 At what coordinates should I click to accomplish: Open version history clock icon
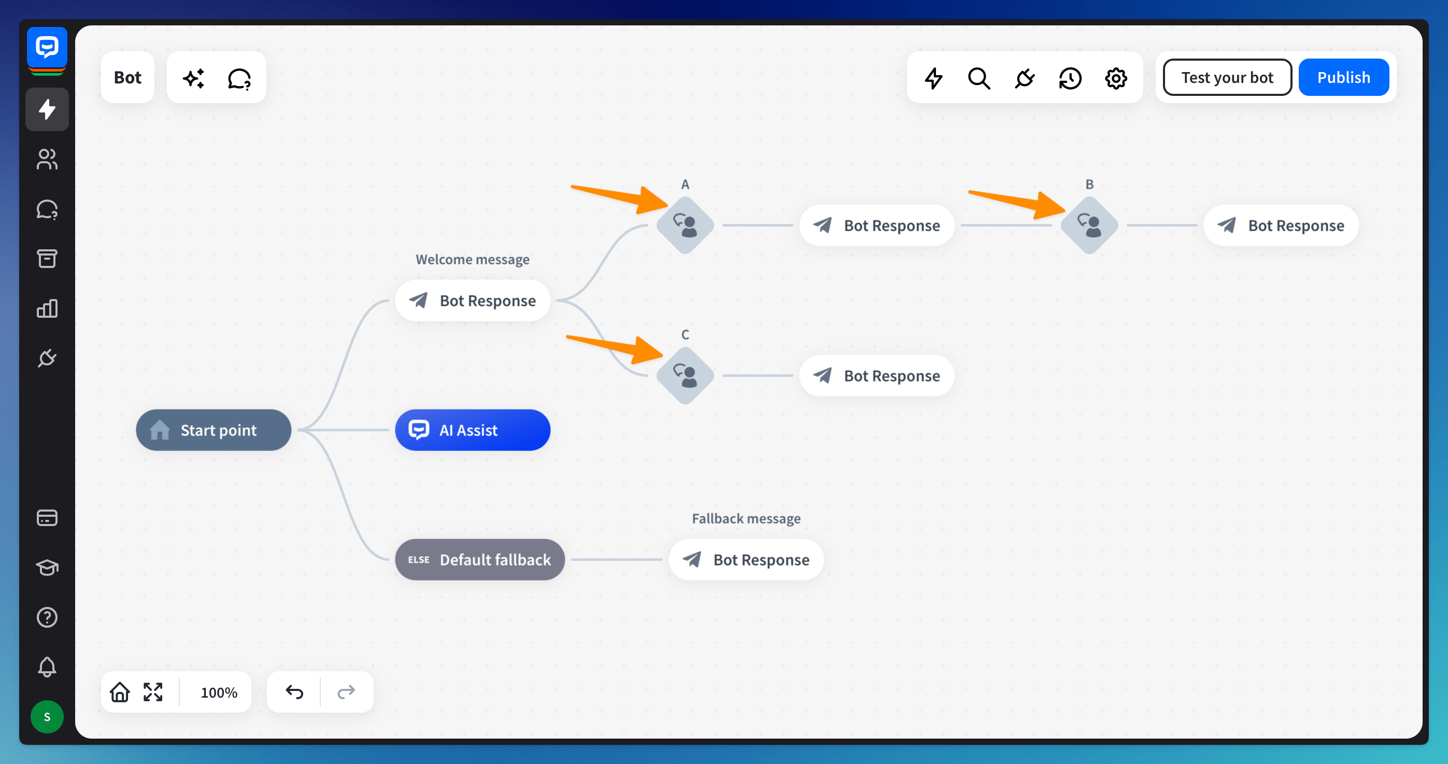(x=1070, y=78)
